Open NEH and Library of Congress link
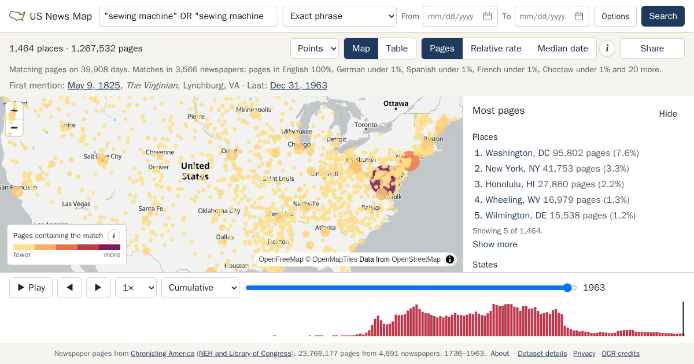Viewport: 694px width, 364px height. (245, 354)
